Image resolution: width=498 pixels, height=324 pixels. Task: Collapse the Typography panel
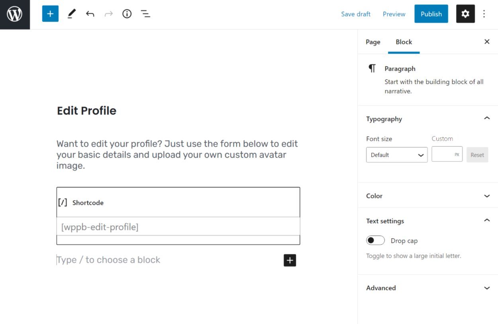pyautogui.click(x=428, y=119)
